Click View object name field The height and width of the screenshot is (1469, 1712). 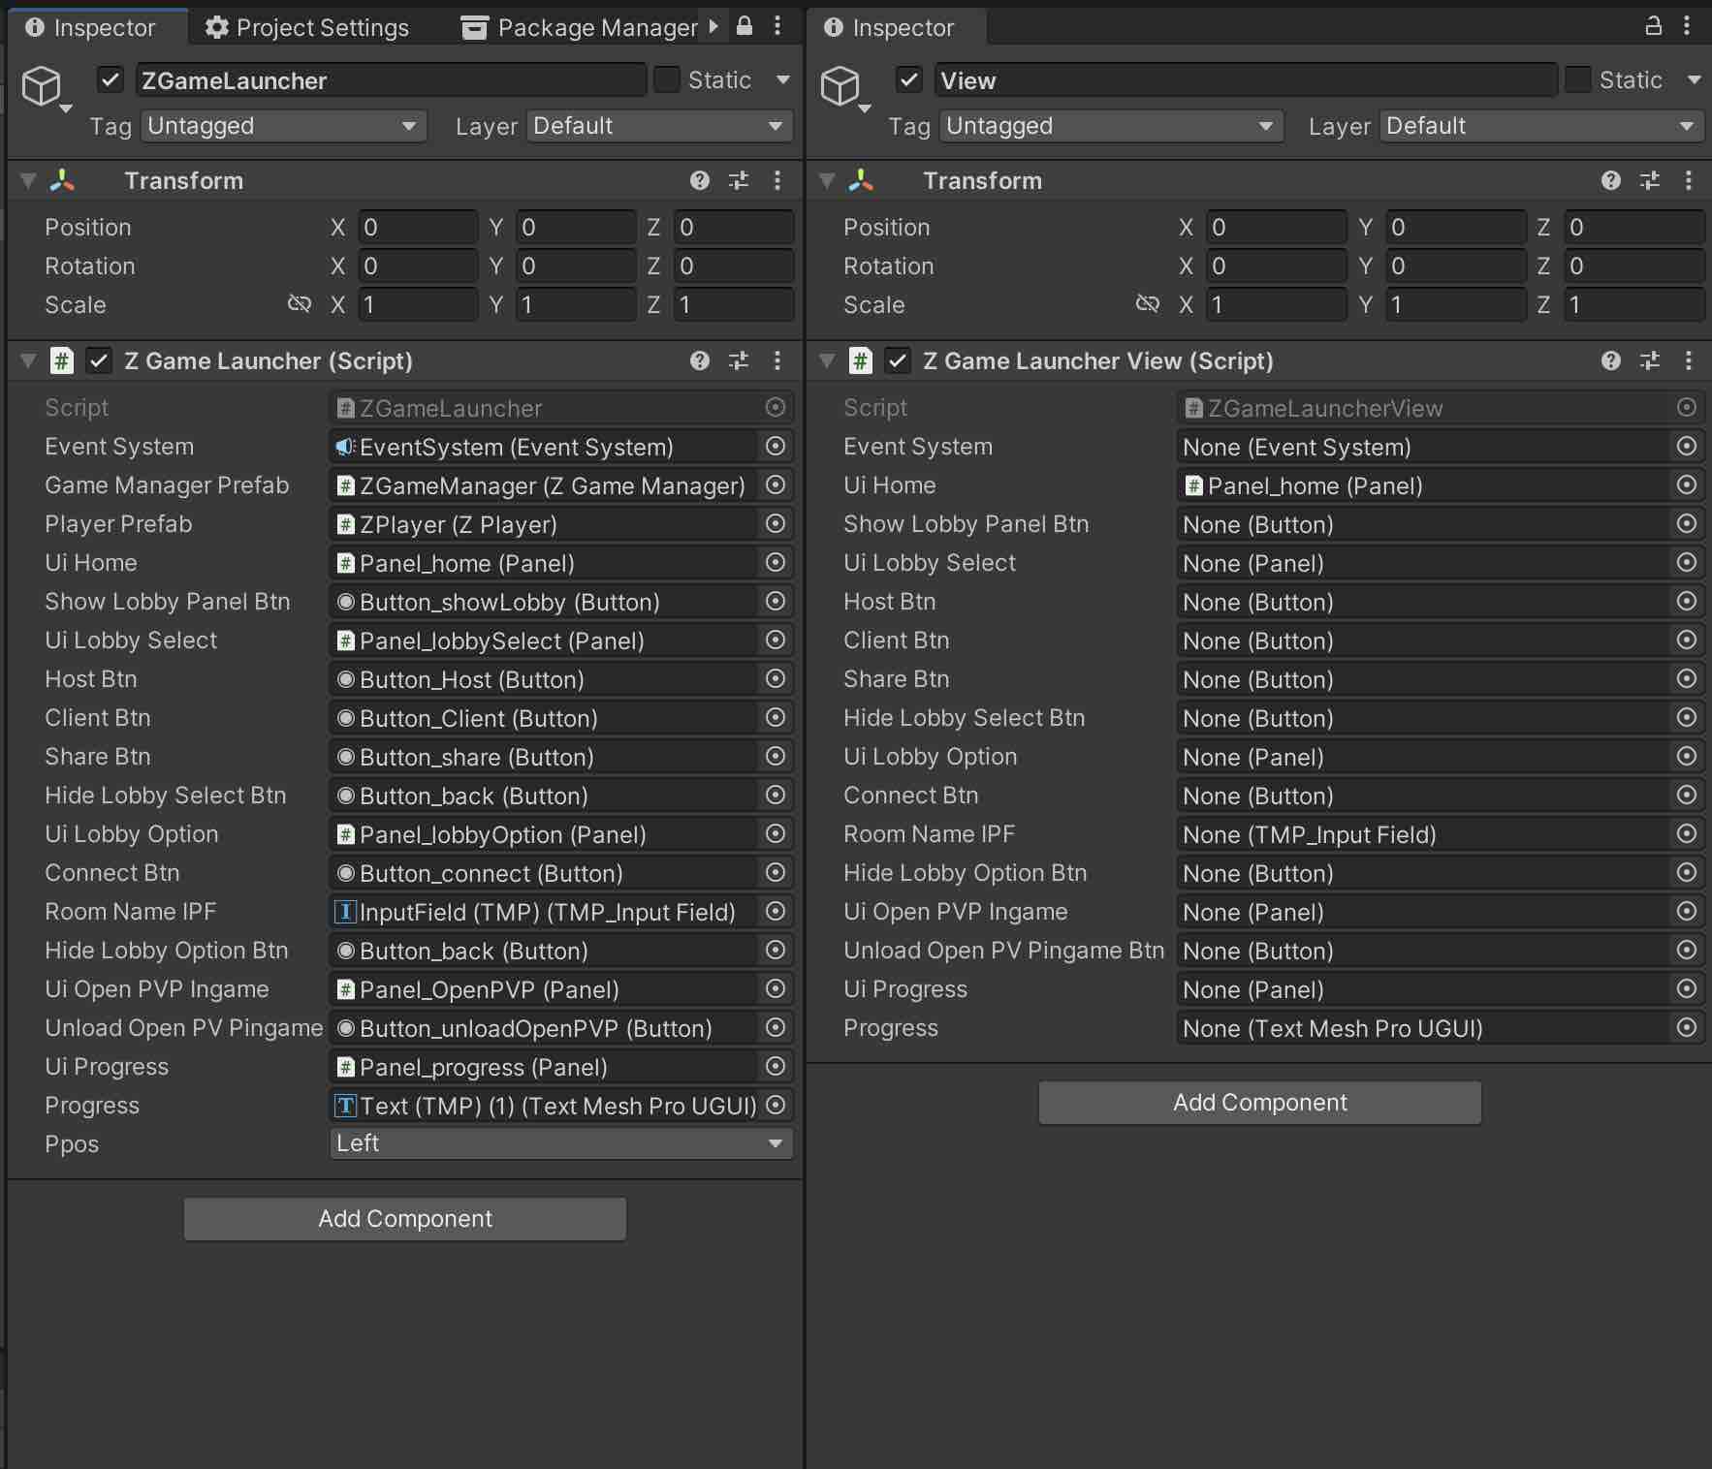1246,80
